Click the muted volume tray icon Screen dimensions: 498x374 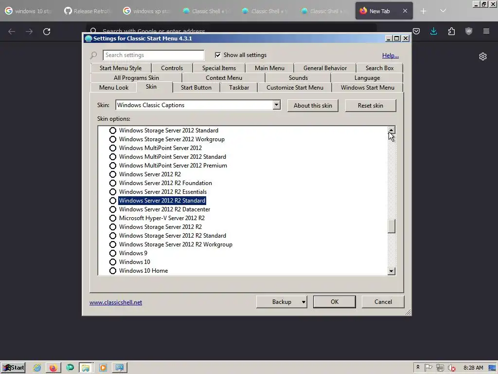pos(451,368)
